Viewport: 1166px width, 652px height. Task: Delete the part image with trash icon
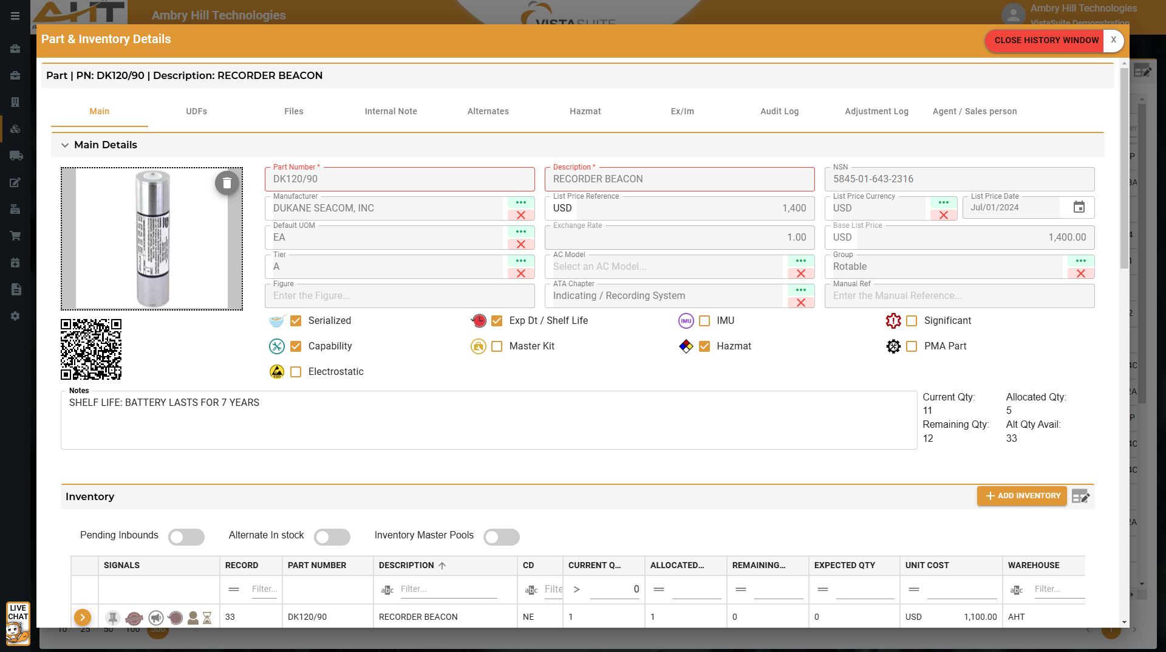tap(227, 183)
